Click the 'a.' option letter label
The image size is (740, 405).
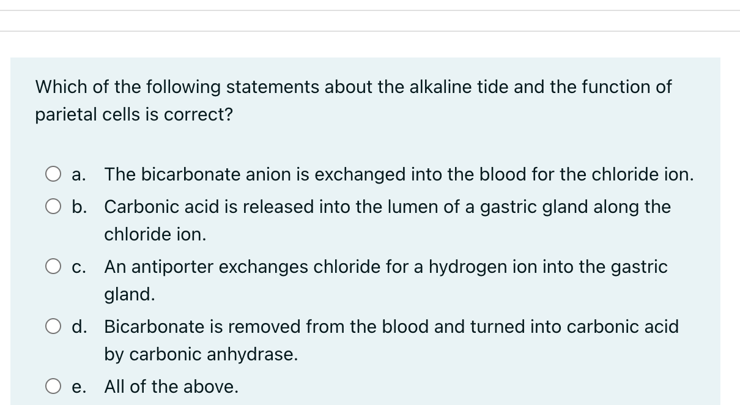tap(78, 174)
